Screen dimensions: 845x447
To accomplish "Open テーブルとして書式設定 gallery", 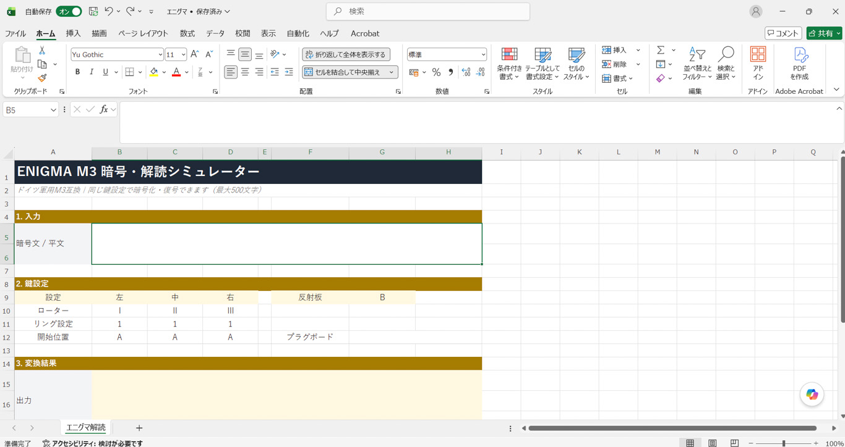I will (543, 64).
